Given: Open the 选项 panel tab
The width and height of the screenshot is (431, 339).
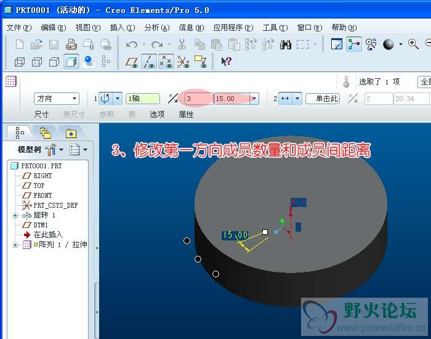Looking at the screenshot, I should coord(157,114).
